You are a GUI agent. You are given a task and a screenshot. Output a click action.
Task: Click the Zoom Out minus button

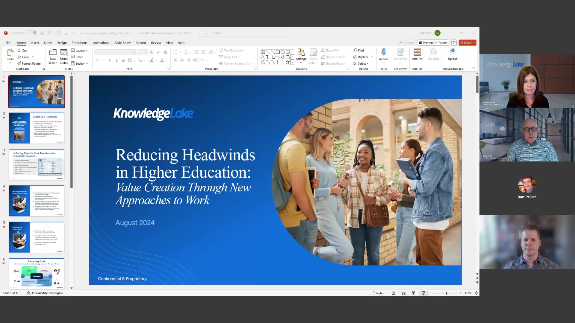431,293
